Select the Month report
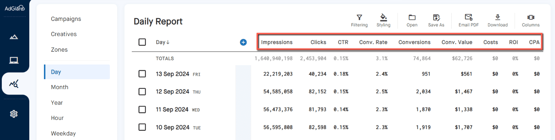Image resolution: width=555 pixels, height=140 pixels. pos(60,87)
